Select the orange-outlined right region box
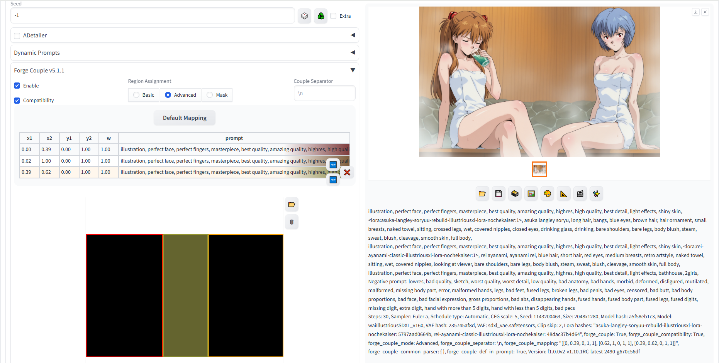The height and width of the screenshot is (363, 719). click(246, 296)
